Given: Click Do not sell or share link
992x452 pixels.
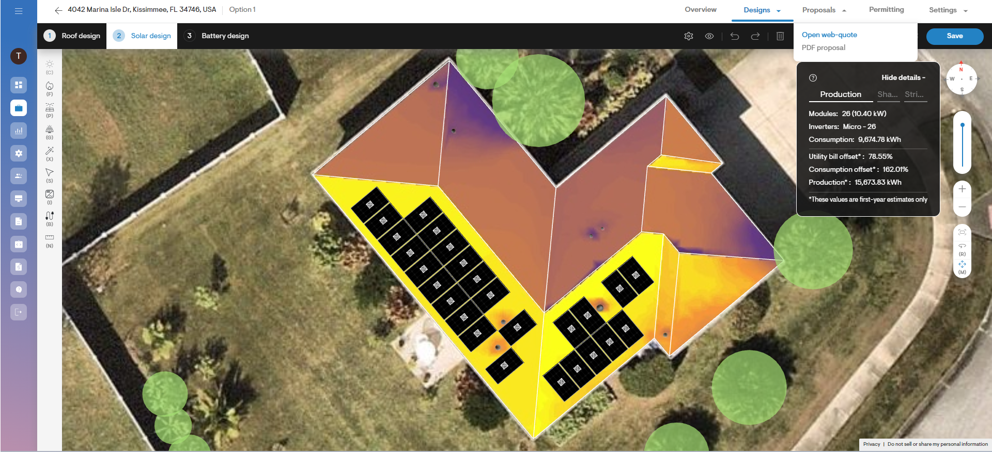Looking at the screenshot, I should [x=938, y=444].
